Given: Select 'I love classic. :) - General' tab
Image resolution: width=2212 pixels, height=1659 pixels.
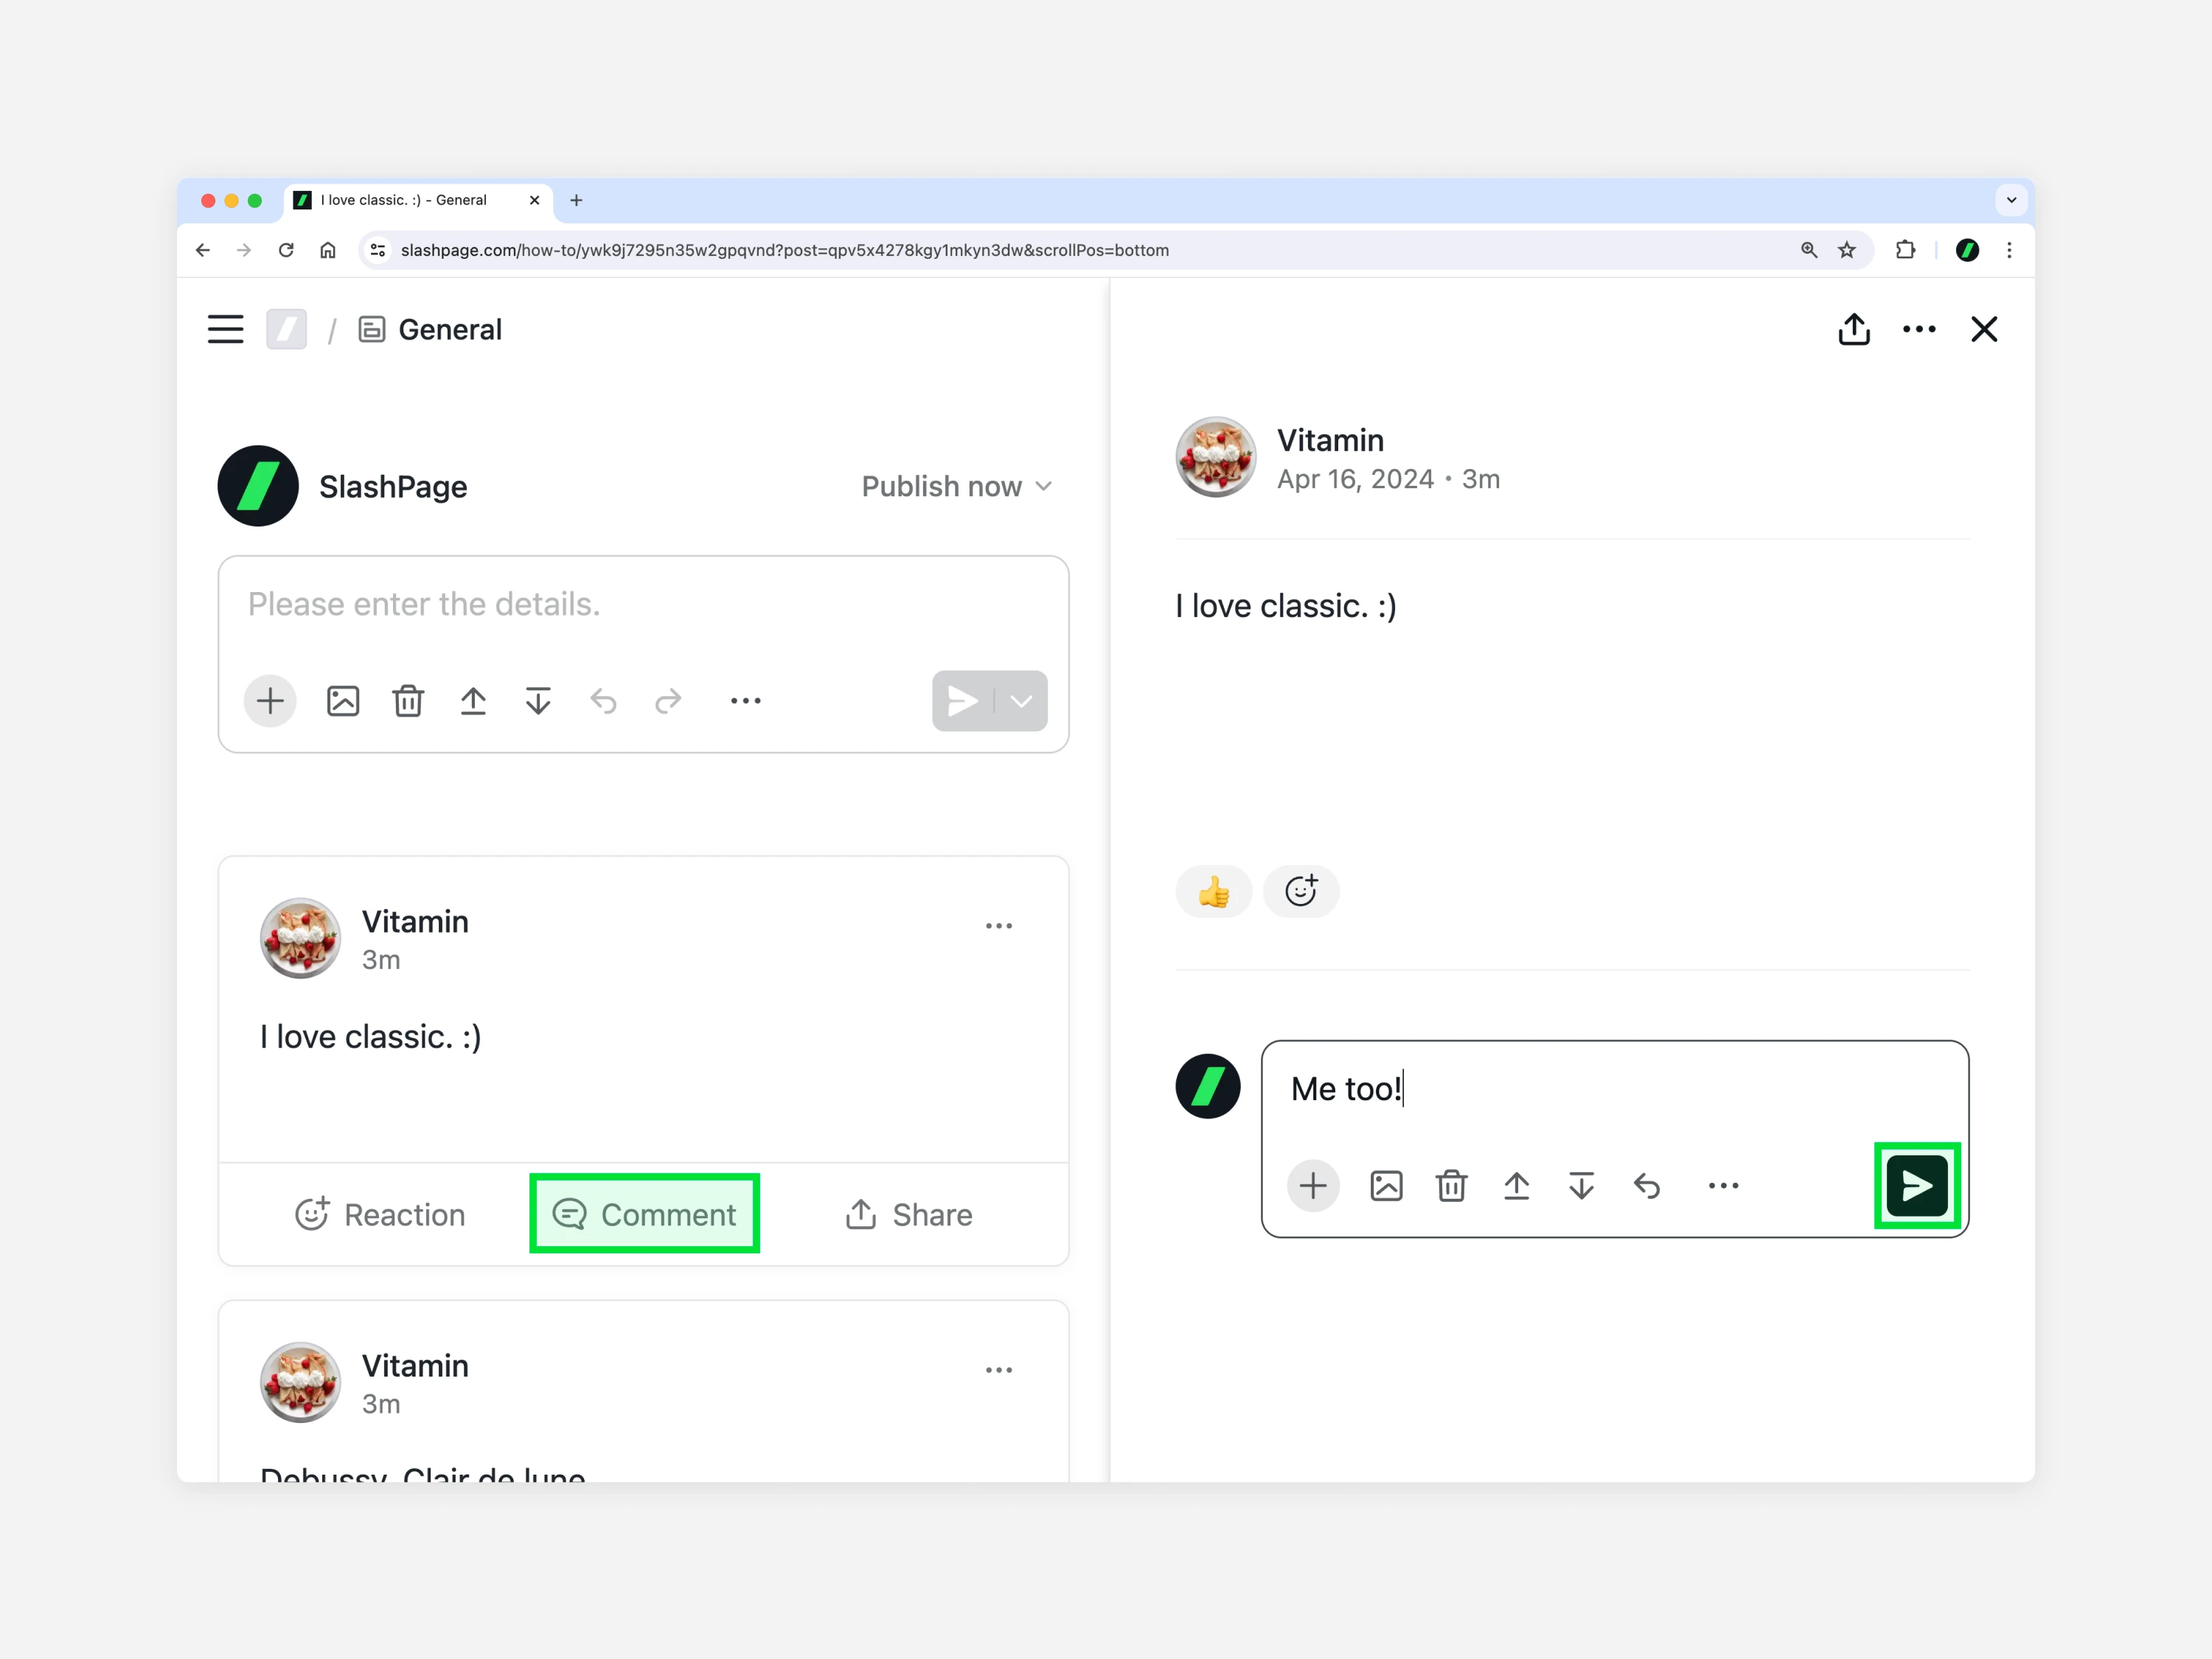Looking at the screenshot, I should coord(417,200).
